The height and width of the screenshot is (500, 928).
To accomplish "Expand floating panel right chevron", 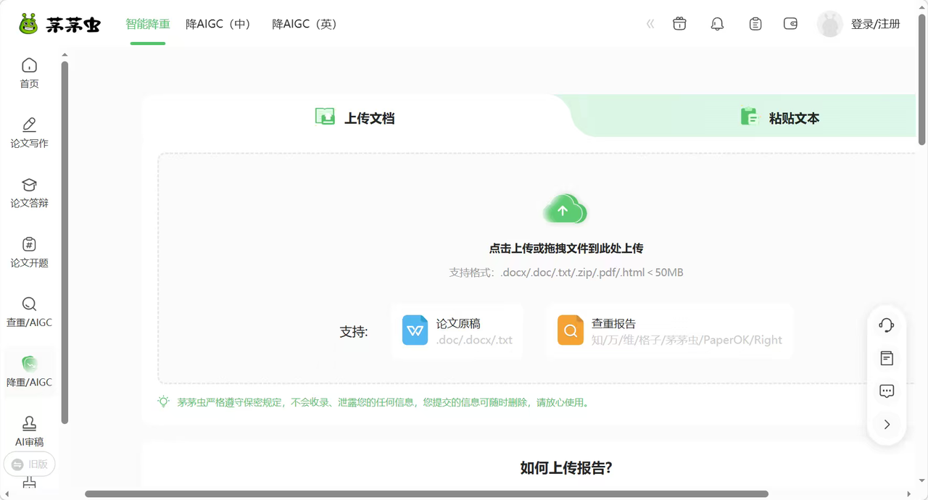I will (887, 425).
